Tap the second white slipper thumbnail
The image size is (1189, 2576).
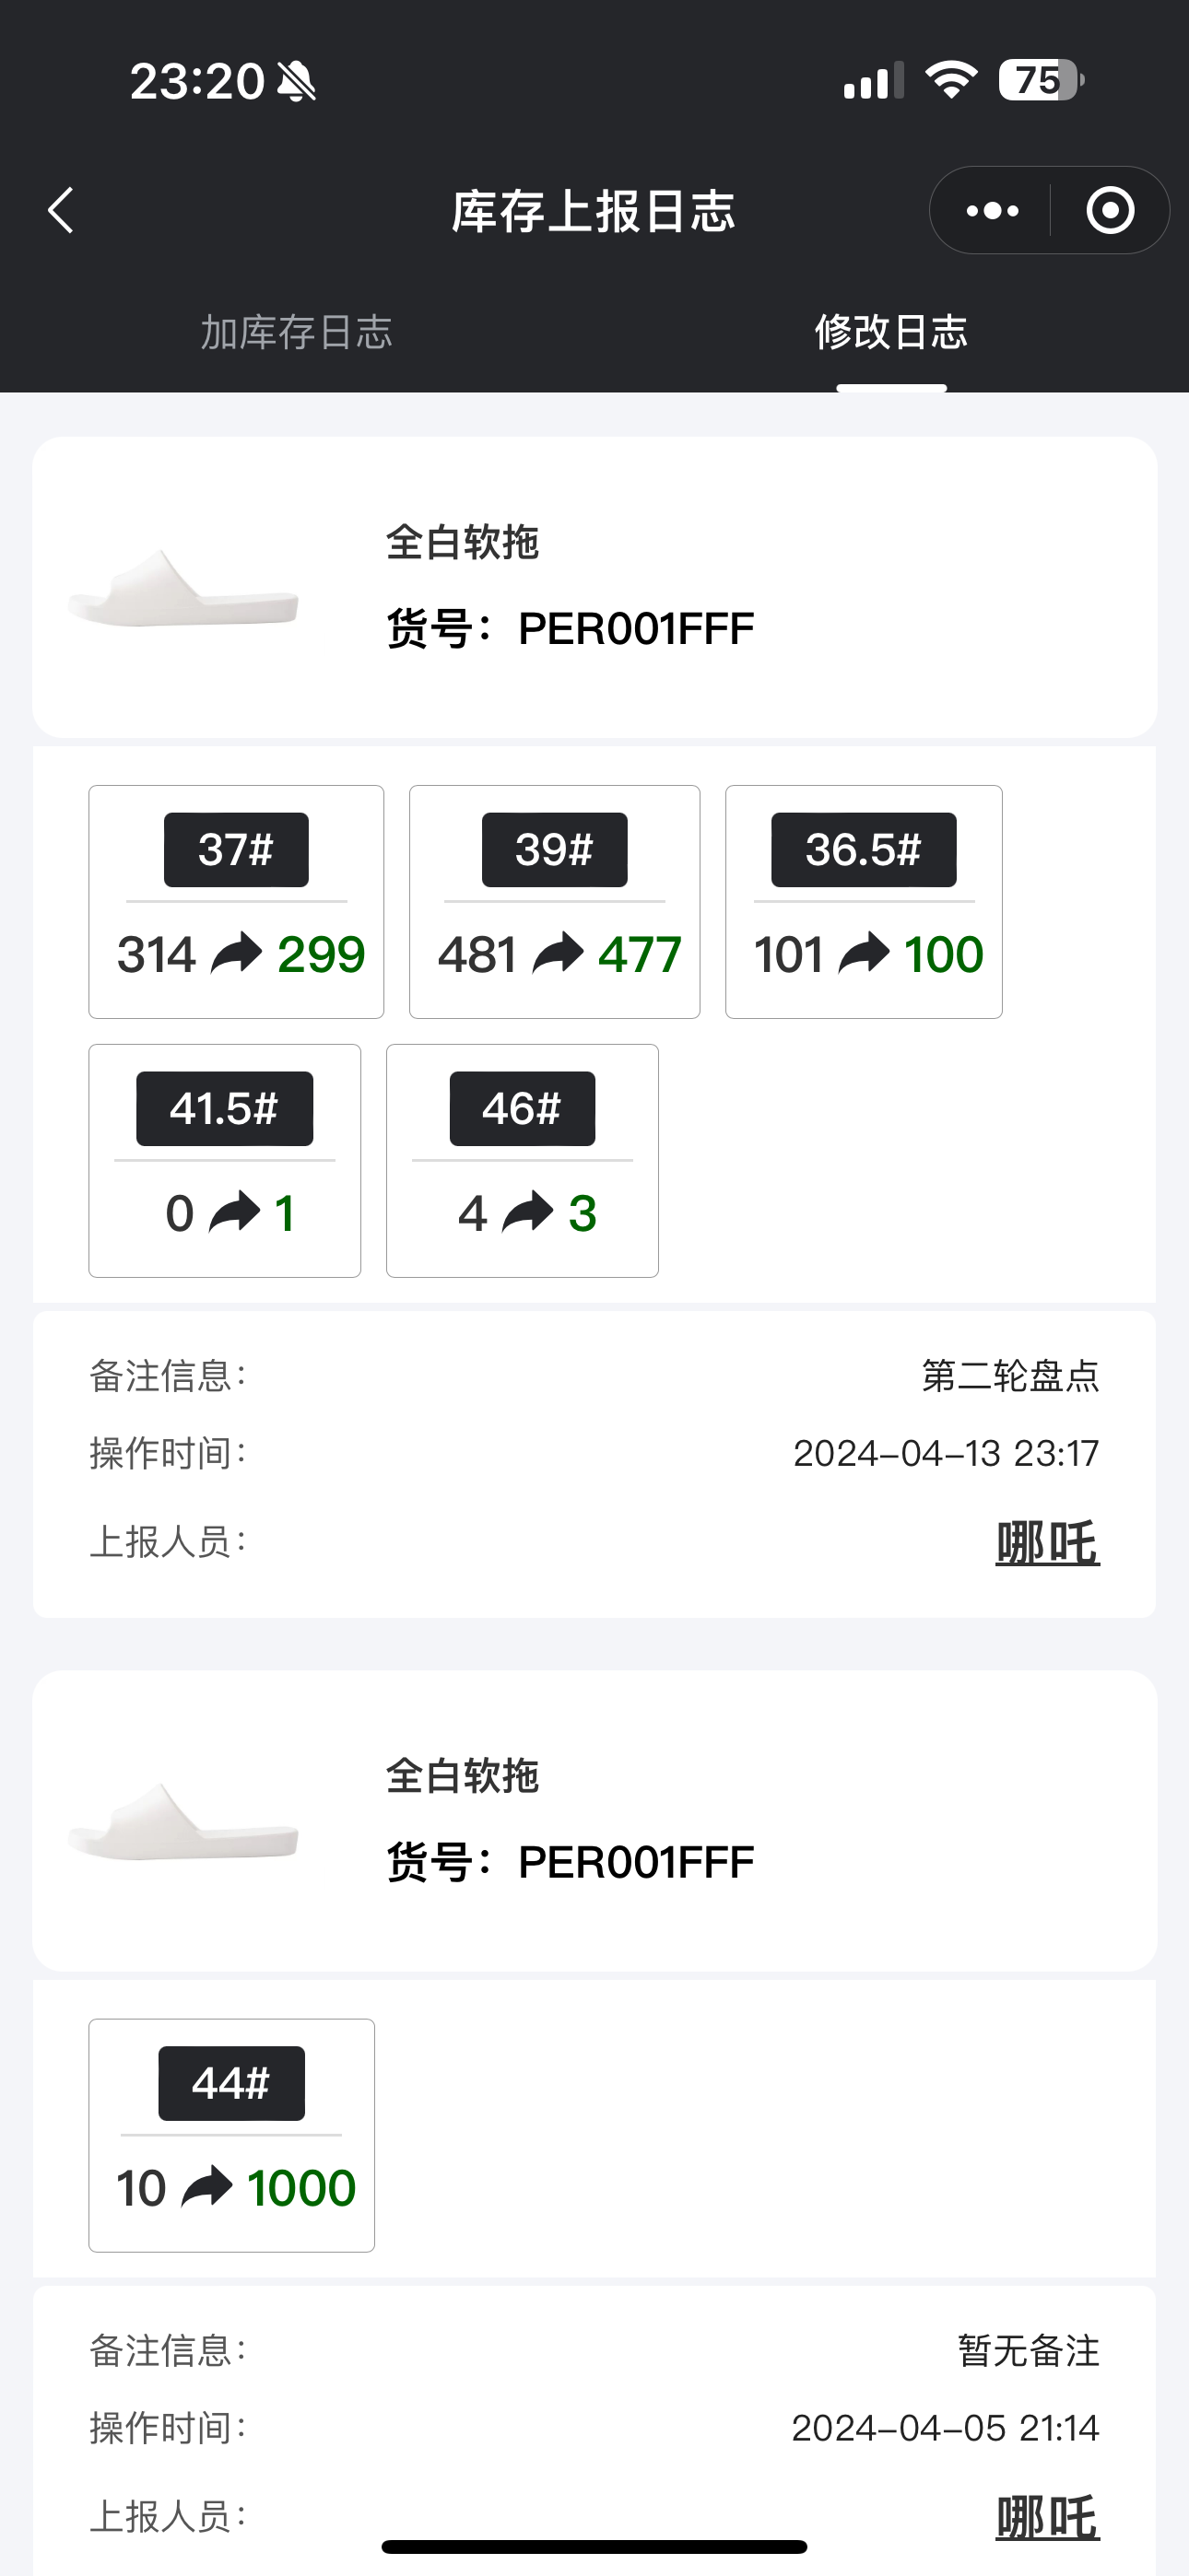pyautogui.click(x=183, y=1821)
